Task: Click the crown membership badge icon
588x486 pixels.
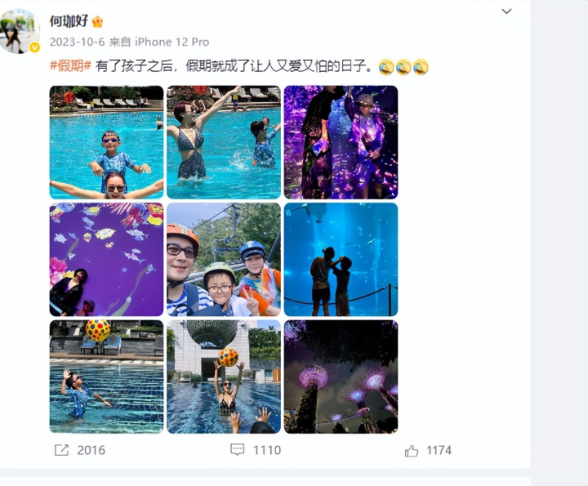Action: [97, 21]
